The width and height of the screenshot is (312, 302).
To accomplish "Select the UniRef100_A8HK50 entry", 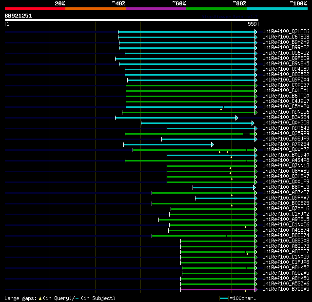I will point(286,279).
